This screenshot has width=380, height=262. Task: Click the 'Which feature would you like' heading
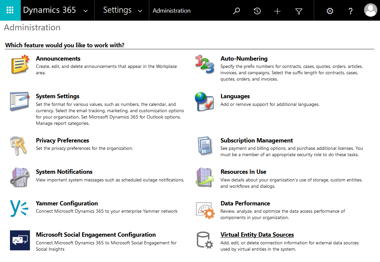pos(65,45)
